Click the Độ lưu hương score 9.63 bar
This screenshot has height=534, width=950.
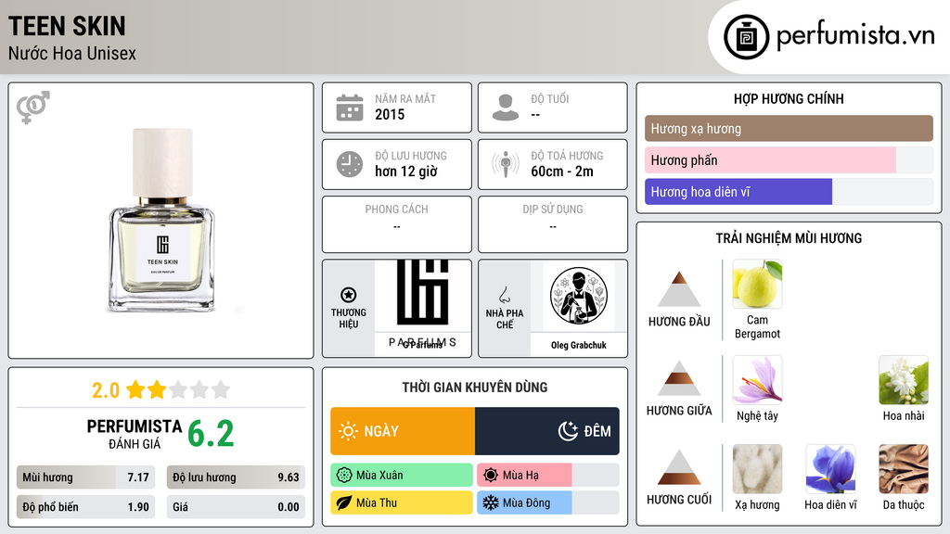click(236, 477)
